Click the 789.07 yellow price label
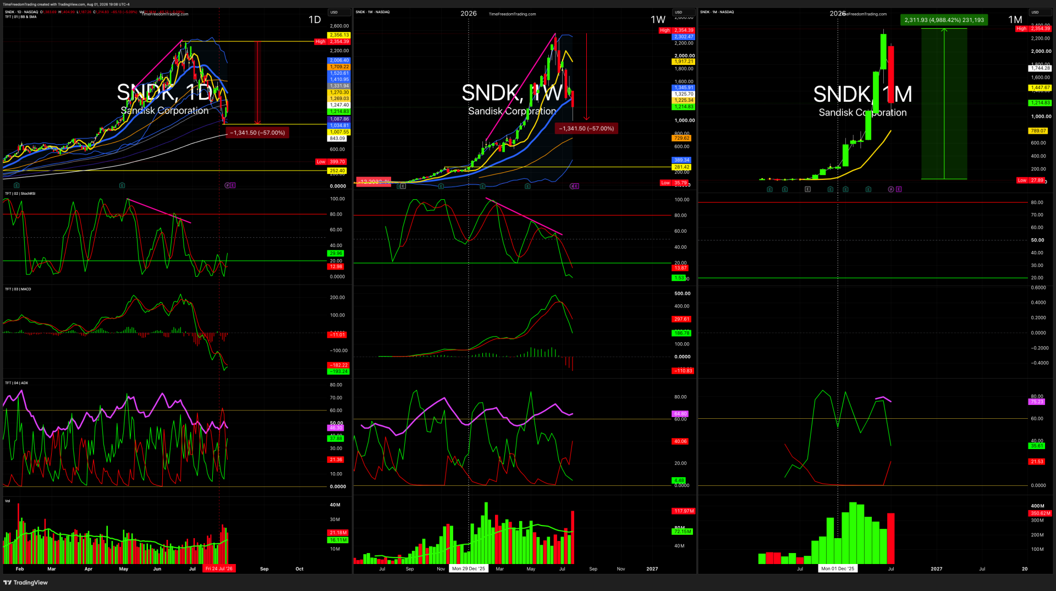The width and height of the screenshot is (1056, 591). click(1038, 131)
